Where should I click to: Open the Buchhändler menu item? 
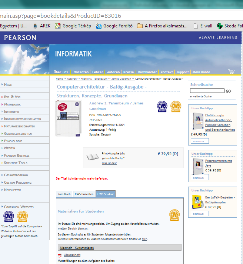click(147, 72)
